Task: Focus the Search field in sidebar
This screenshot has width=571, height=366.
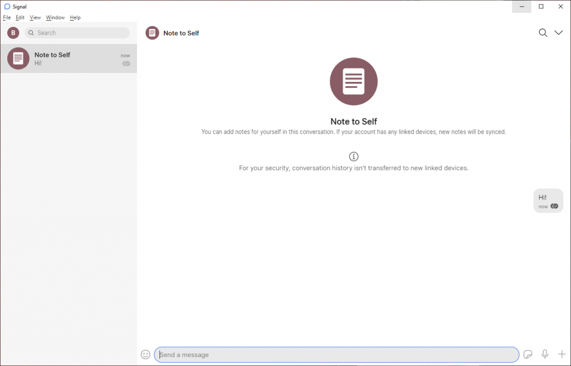Action: pyautogui.click(x=77, y=33)
